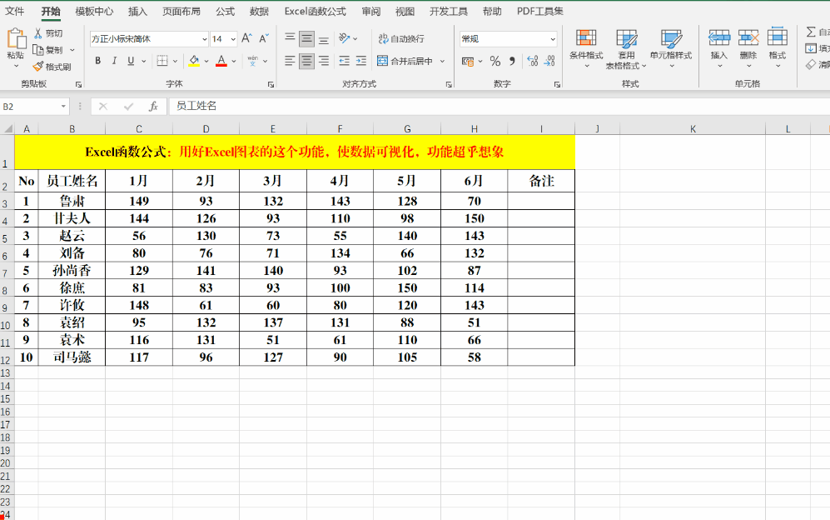Switch to the 视图 (View) tab
Screen dimensions: 830x520
pos(405,11)
